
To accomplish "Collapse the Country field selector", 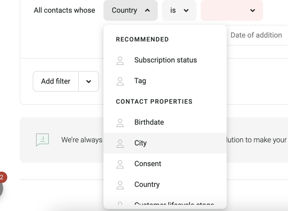I will (x=130, y=10).
